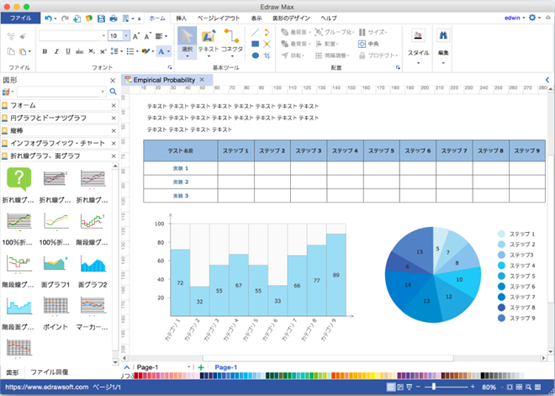Image resolution: width=555 pixels, height=396 pixels.
Task: Open the ページレイアウト ribbon tab
Action: tap(218, 18)
